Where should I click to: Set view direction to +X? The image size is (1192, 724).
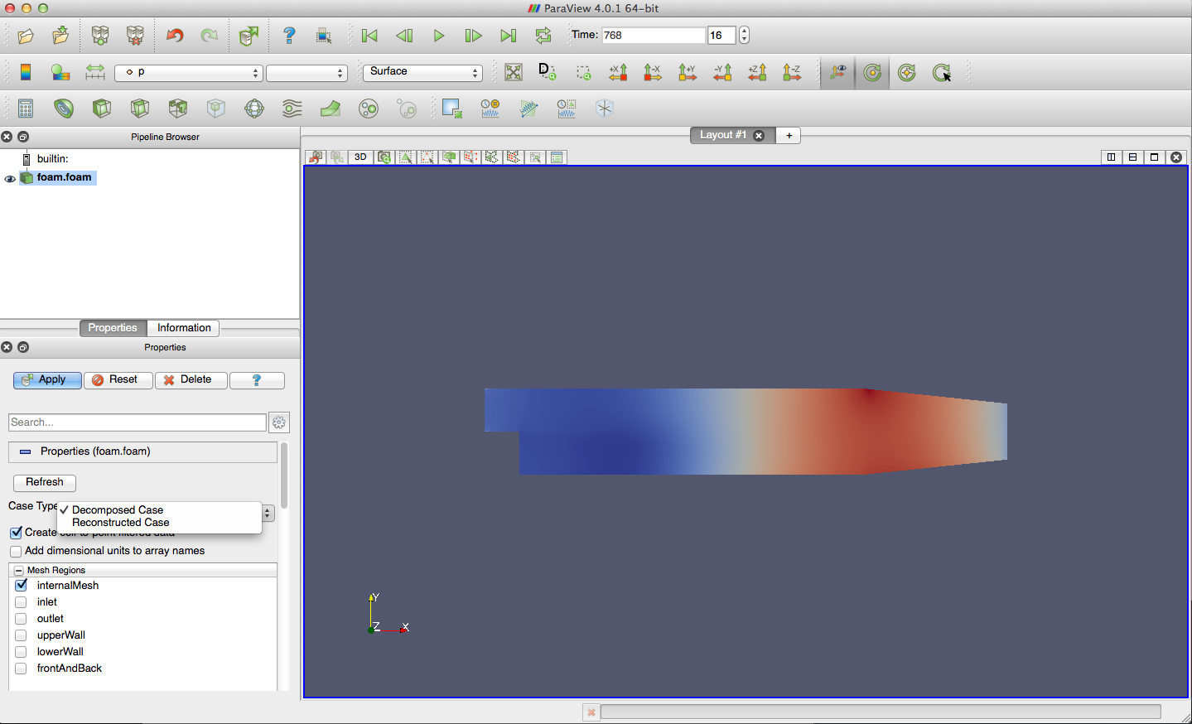[x=618, y=72]
